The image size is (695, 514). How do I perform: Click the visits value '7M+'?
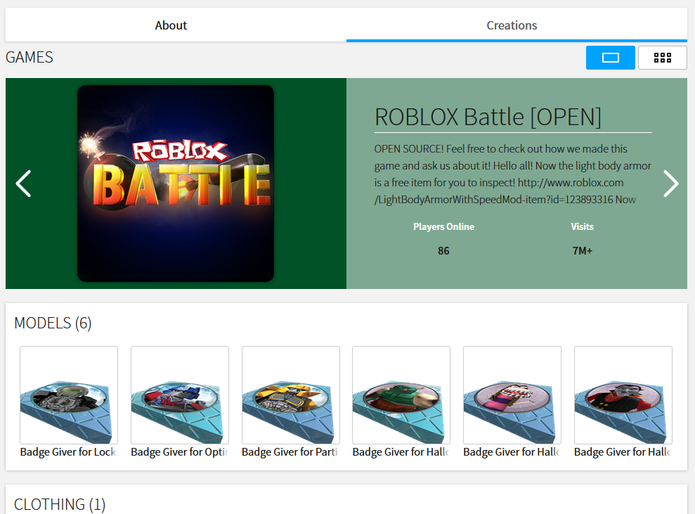coord(582,251)
